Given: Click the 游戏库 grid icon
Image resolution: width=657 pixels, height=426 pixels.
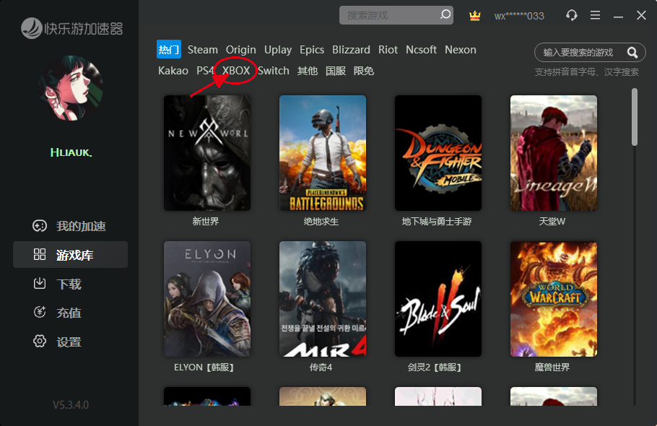Looking at the screenshot, I should click(x=40, y=254).
